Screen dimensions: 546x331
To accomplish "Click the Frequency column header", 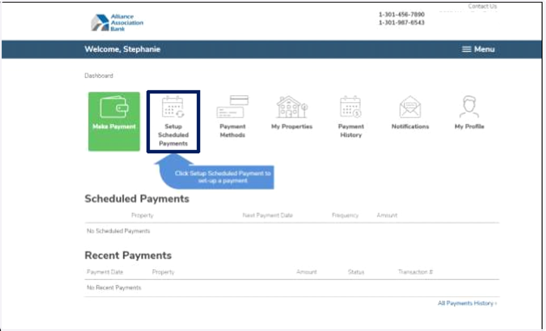I will point(345,215).
